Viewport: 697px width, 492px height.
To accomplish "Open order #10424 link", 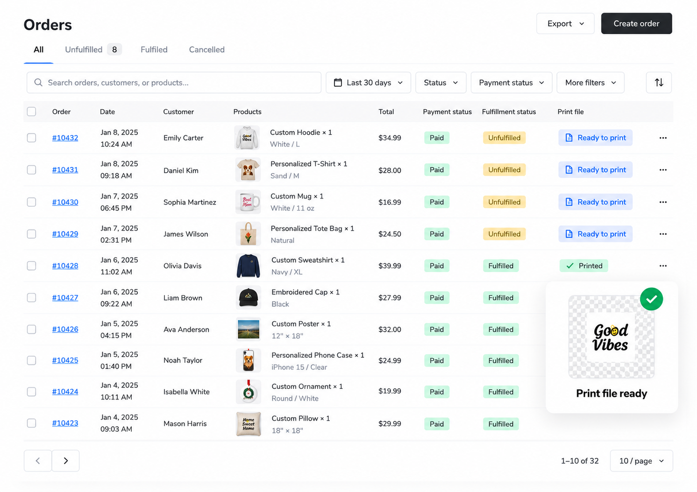I will (x=65, y=392).
